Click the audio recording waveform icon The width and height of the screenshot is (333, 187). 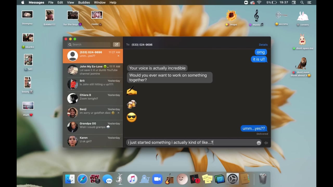pyautogui.click(x=266, y=143)
